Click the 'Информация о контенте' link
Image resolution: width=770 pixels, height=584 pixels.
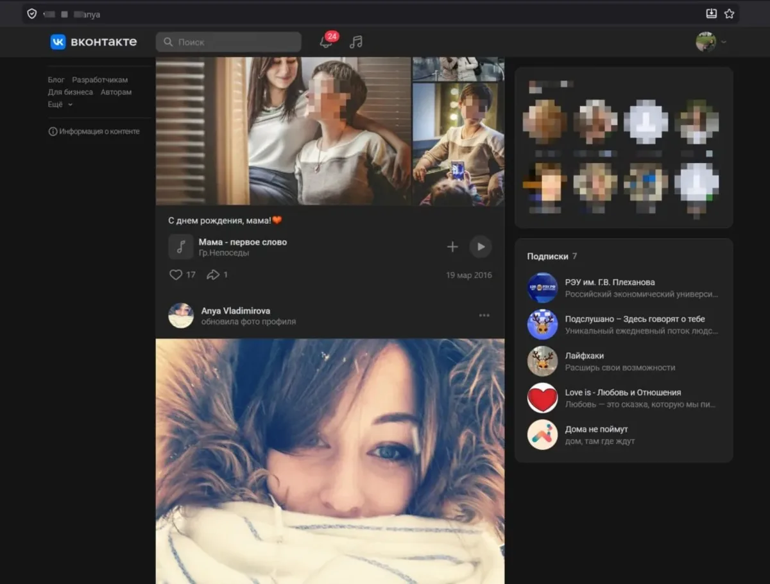tap(99, 132)
